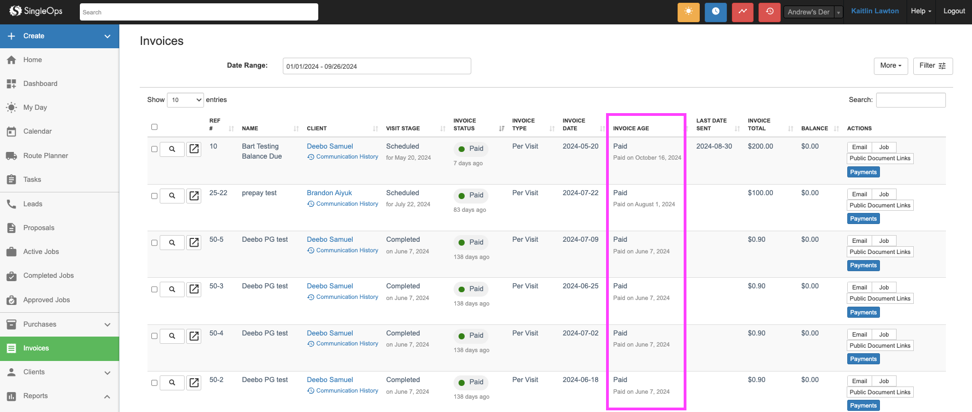Open the blue clock icon button

point(715,12)
